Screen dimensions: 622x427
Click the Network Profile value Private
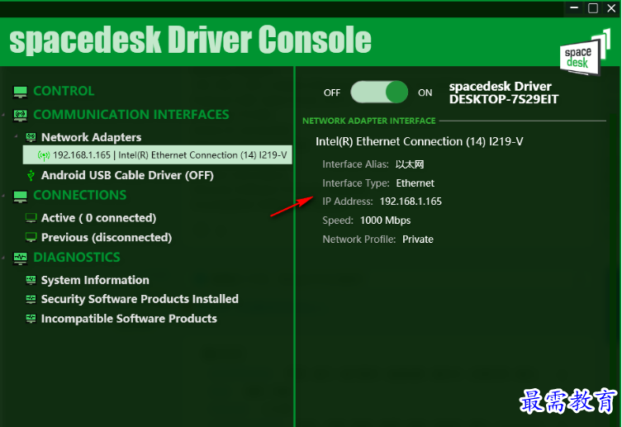click(418, 240)
